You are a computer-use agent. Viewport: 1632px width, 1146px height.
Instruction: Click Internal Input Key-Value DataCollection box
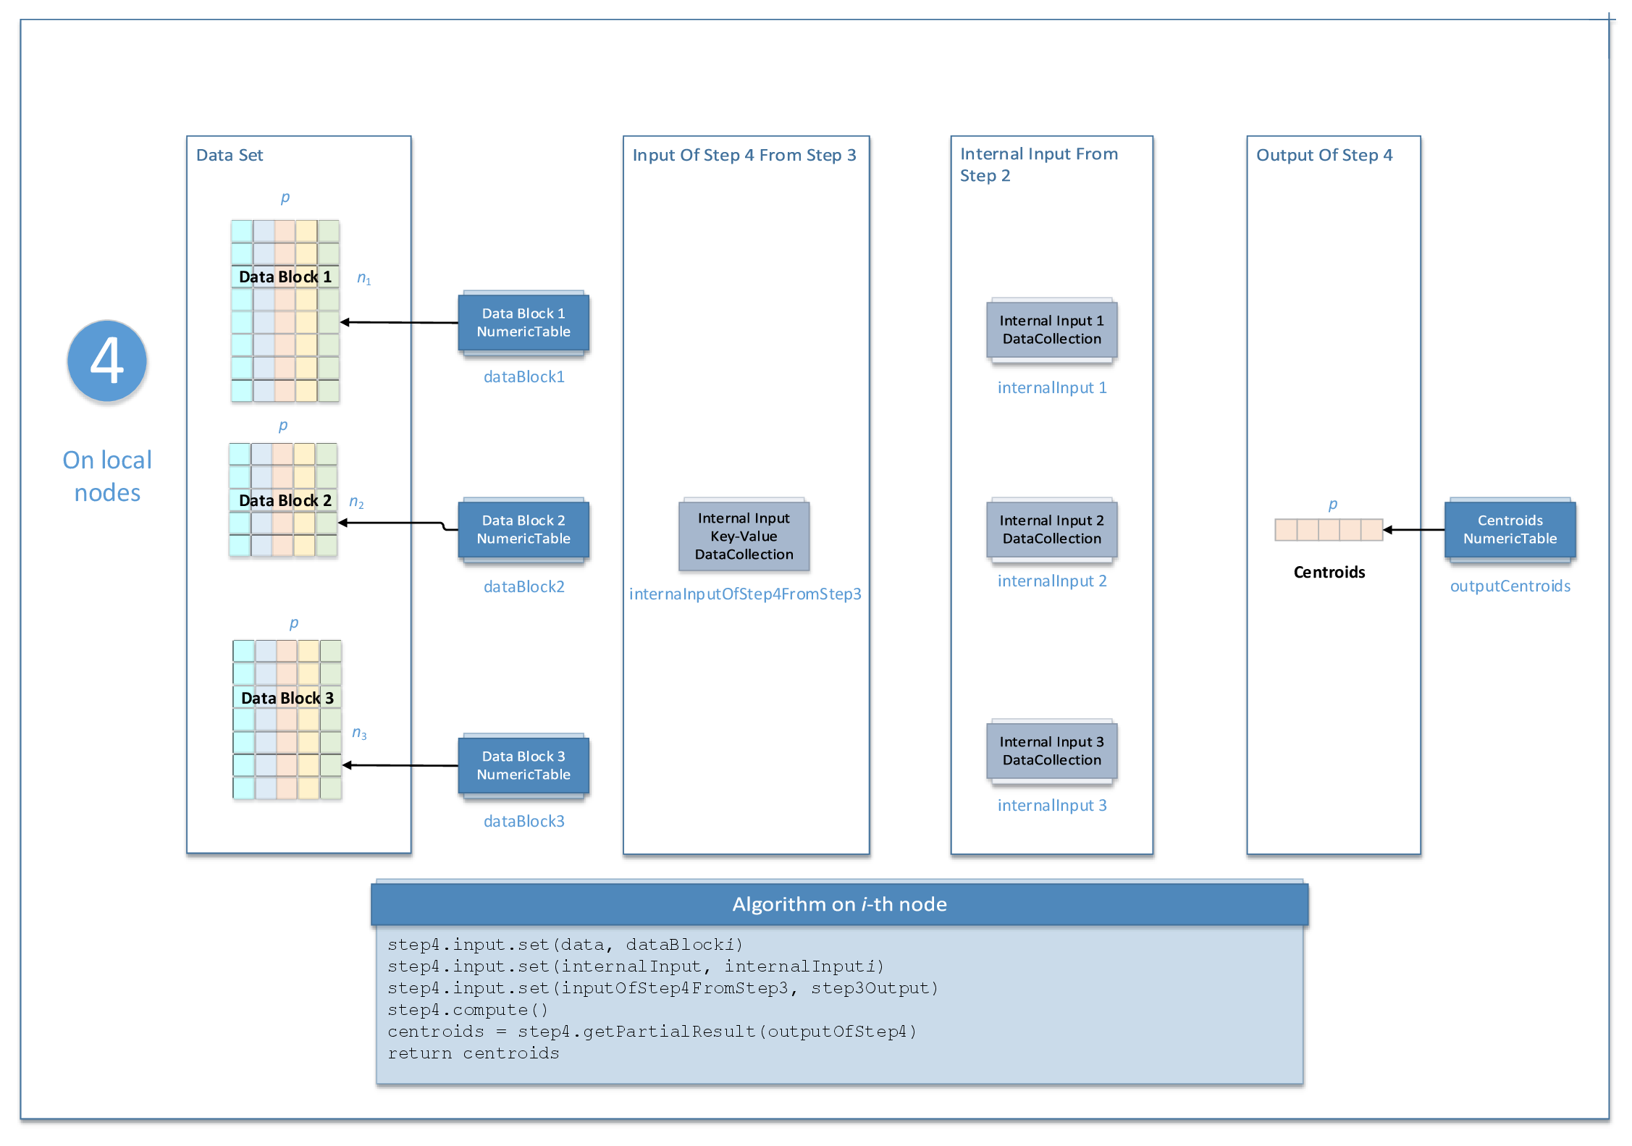click(744, 536)
